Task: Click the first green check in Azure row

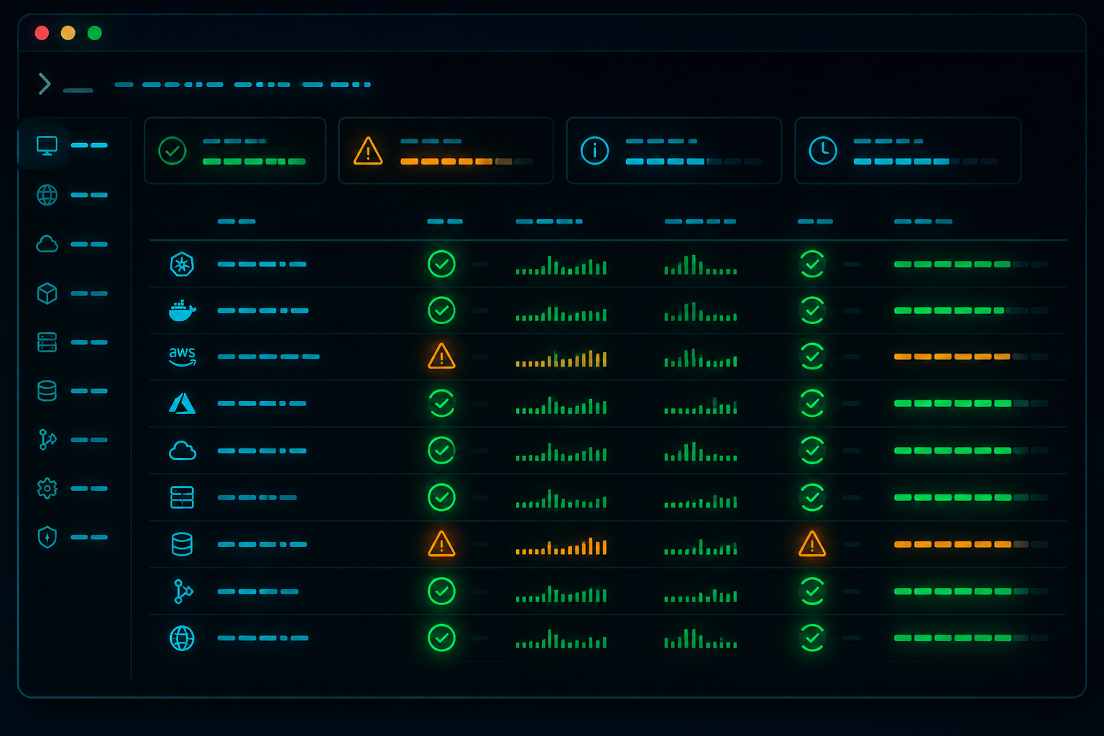Action: click(x=441, y=403)
